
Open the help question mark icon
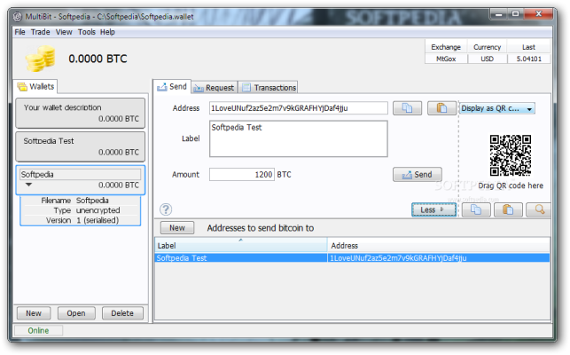pos(166,209)
